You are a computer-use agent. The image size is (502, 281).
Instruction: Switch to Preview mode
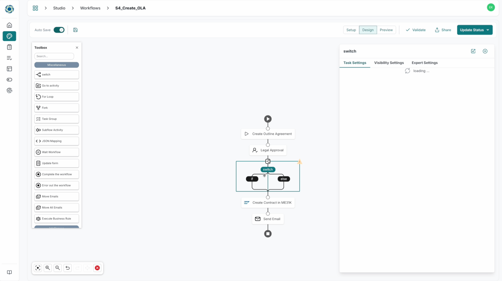click(x=386, y=30)
